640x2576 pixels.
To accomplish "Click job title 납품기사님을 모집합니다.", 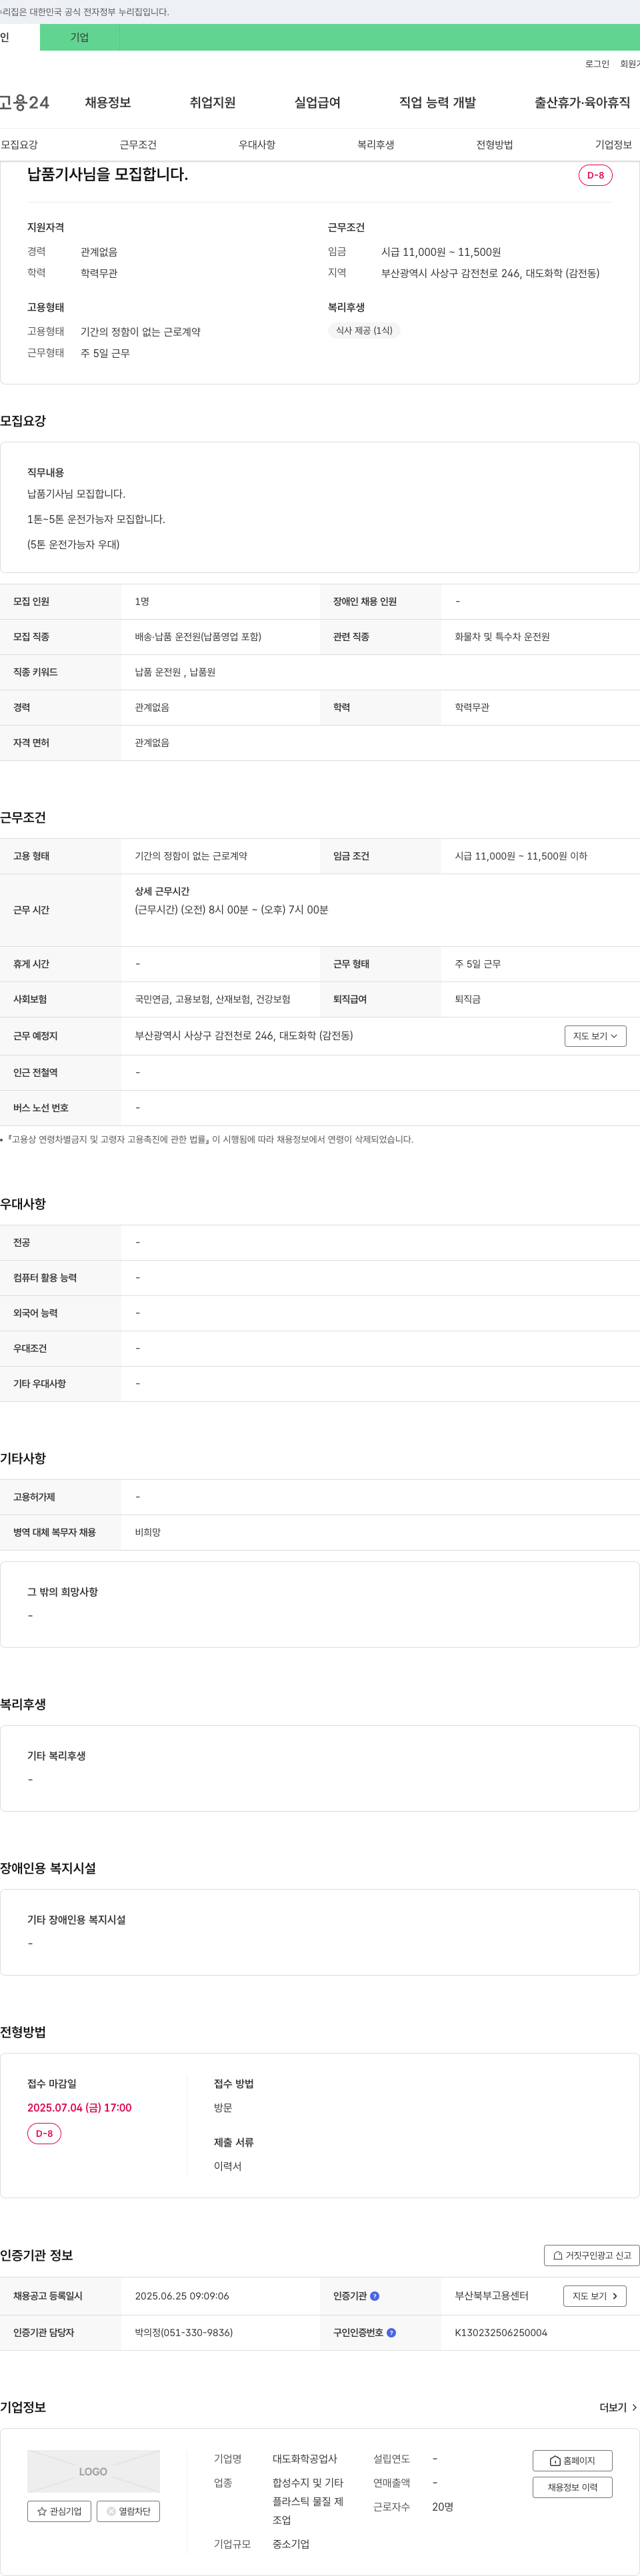I will coord(107,174).
